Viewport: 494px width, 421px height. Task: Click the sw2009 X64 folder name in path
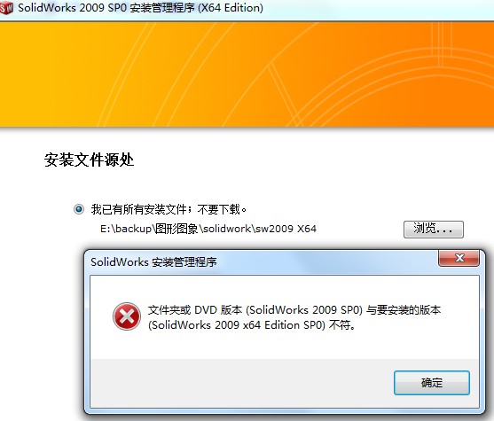pos(286,229)
